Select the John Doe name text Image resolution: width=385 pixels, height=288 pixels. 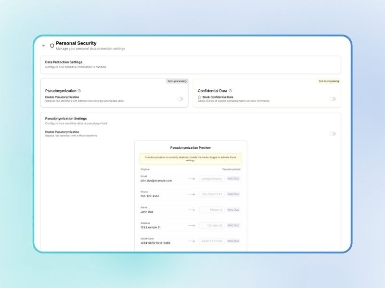(147, 212)
